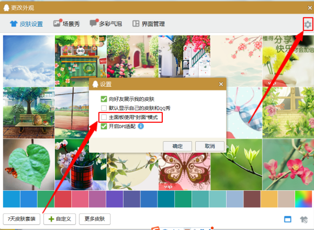The image size is (314, 230).
Task: Open the settings gear icon
Action: (x=308, y=25)
